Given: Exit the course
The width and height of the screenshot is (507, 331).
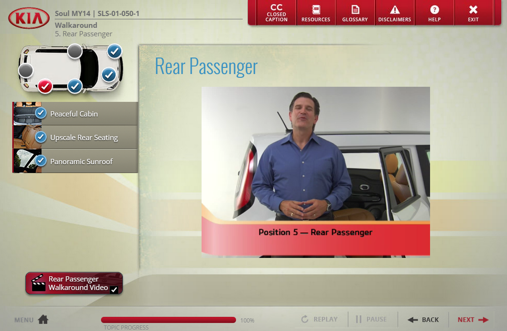Looking at the screenshot, I should 473,13.
